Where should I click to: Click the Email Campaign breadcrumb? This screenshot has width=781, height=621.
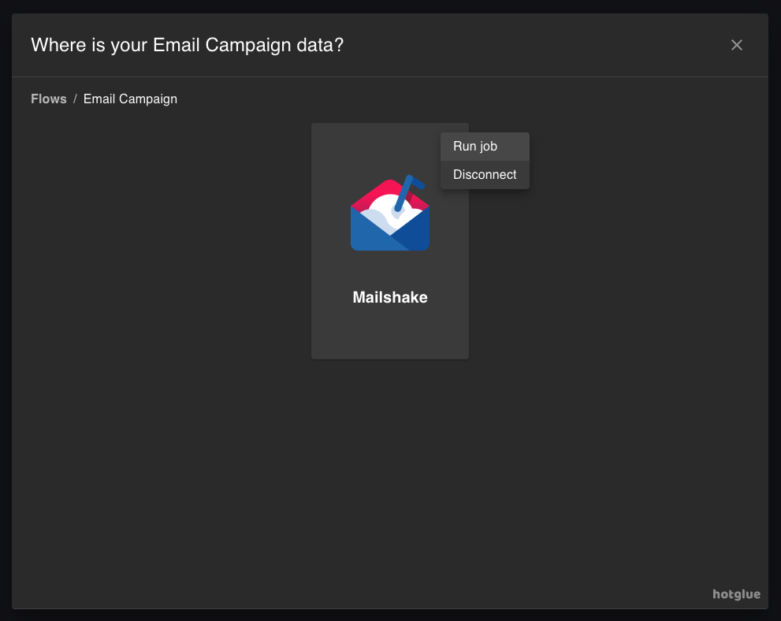(x=130, y=99)
